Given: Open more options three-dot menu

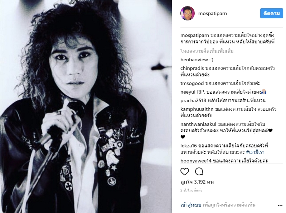Looking at the screenshot, I should [280, 205].
